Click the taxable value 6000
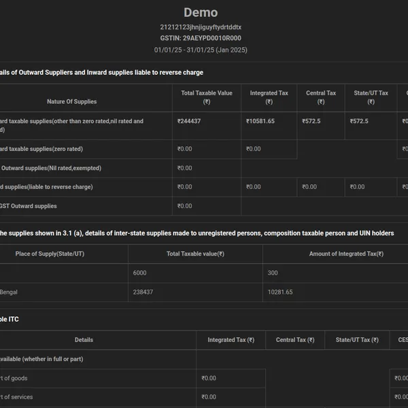This screenshot has height=408, width=408. click(x=139, y=273)
